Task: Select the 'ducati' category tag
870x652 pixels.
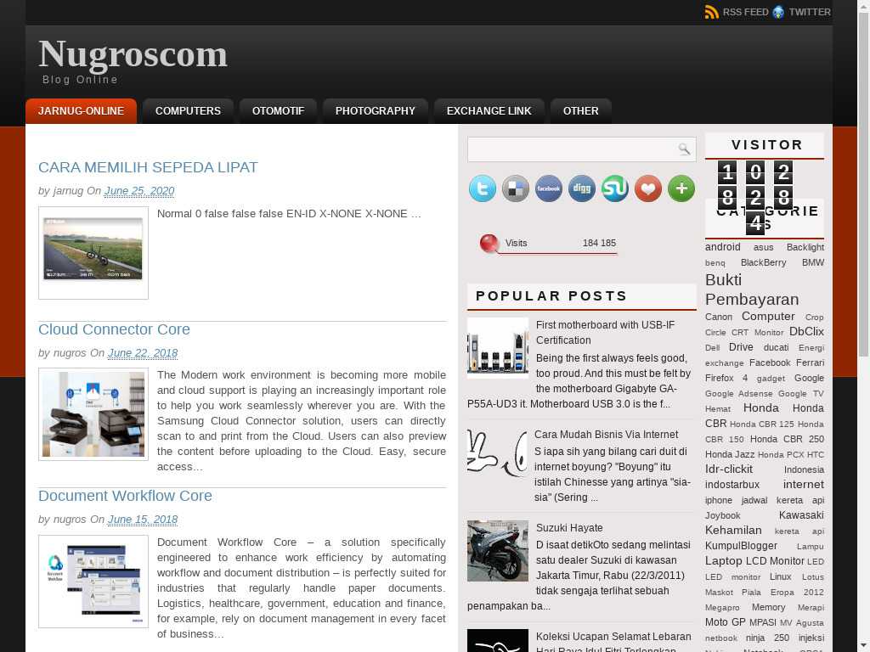Action: (x=776, y=347)
